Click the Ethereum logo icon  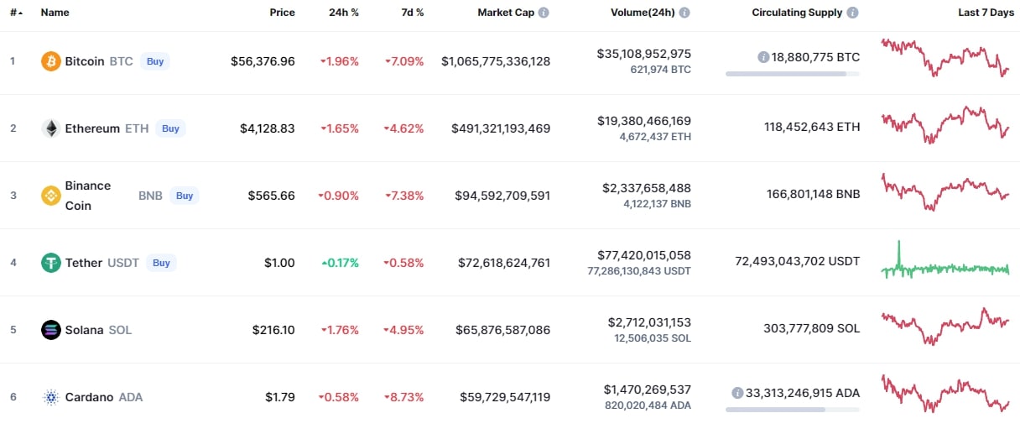(x=51, y=128)
